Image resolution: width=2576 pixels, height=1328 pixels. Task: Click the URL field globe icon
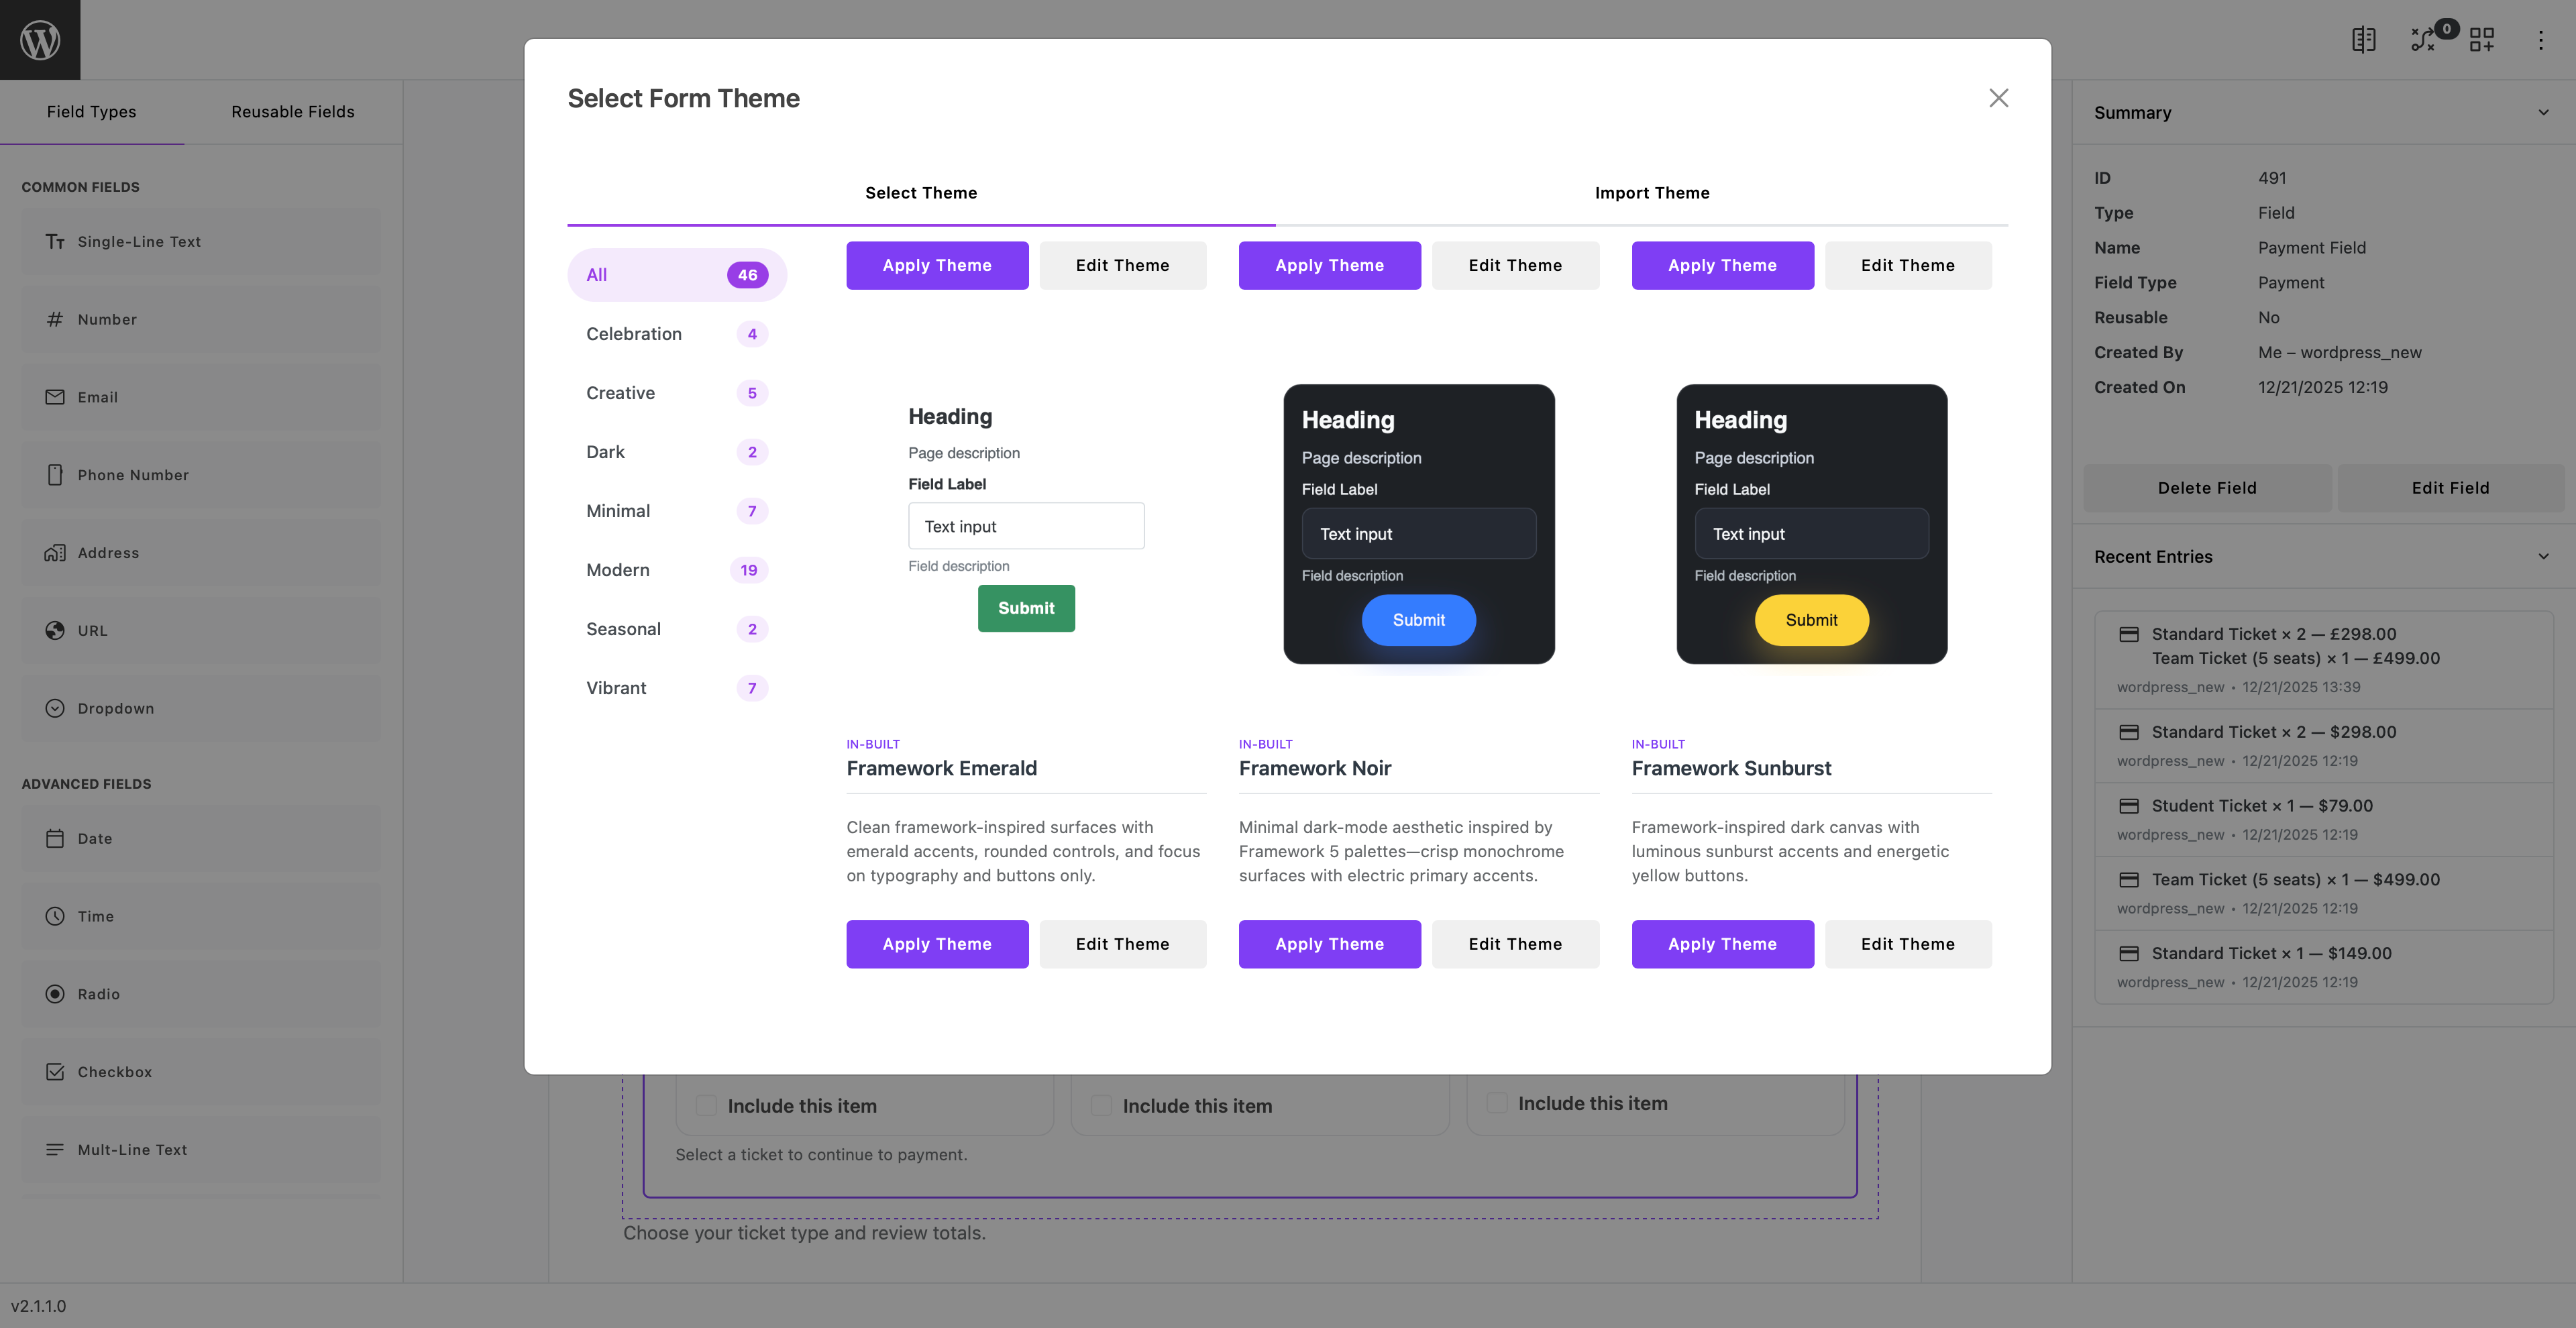(55, 630)
